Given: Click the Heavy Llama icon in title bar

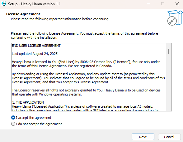Looking at the screenshot, I should 4,4.
